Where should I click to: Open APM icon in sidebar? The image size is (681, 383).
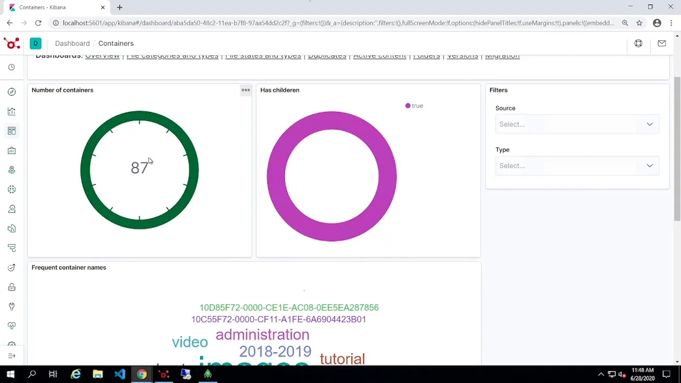pyautogui.click(x=12, y=248)
